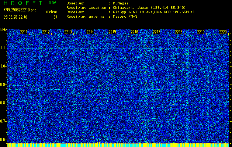232x147 pixels.
Task: Select the observer name K.Nagai
Action: coord(120,3)
